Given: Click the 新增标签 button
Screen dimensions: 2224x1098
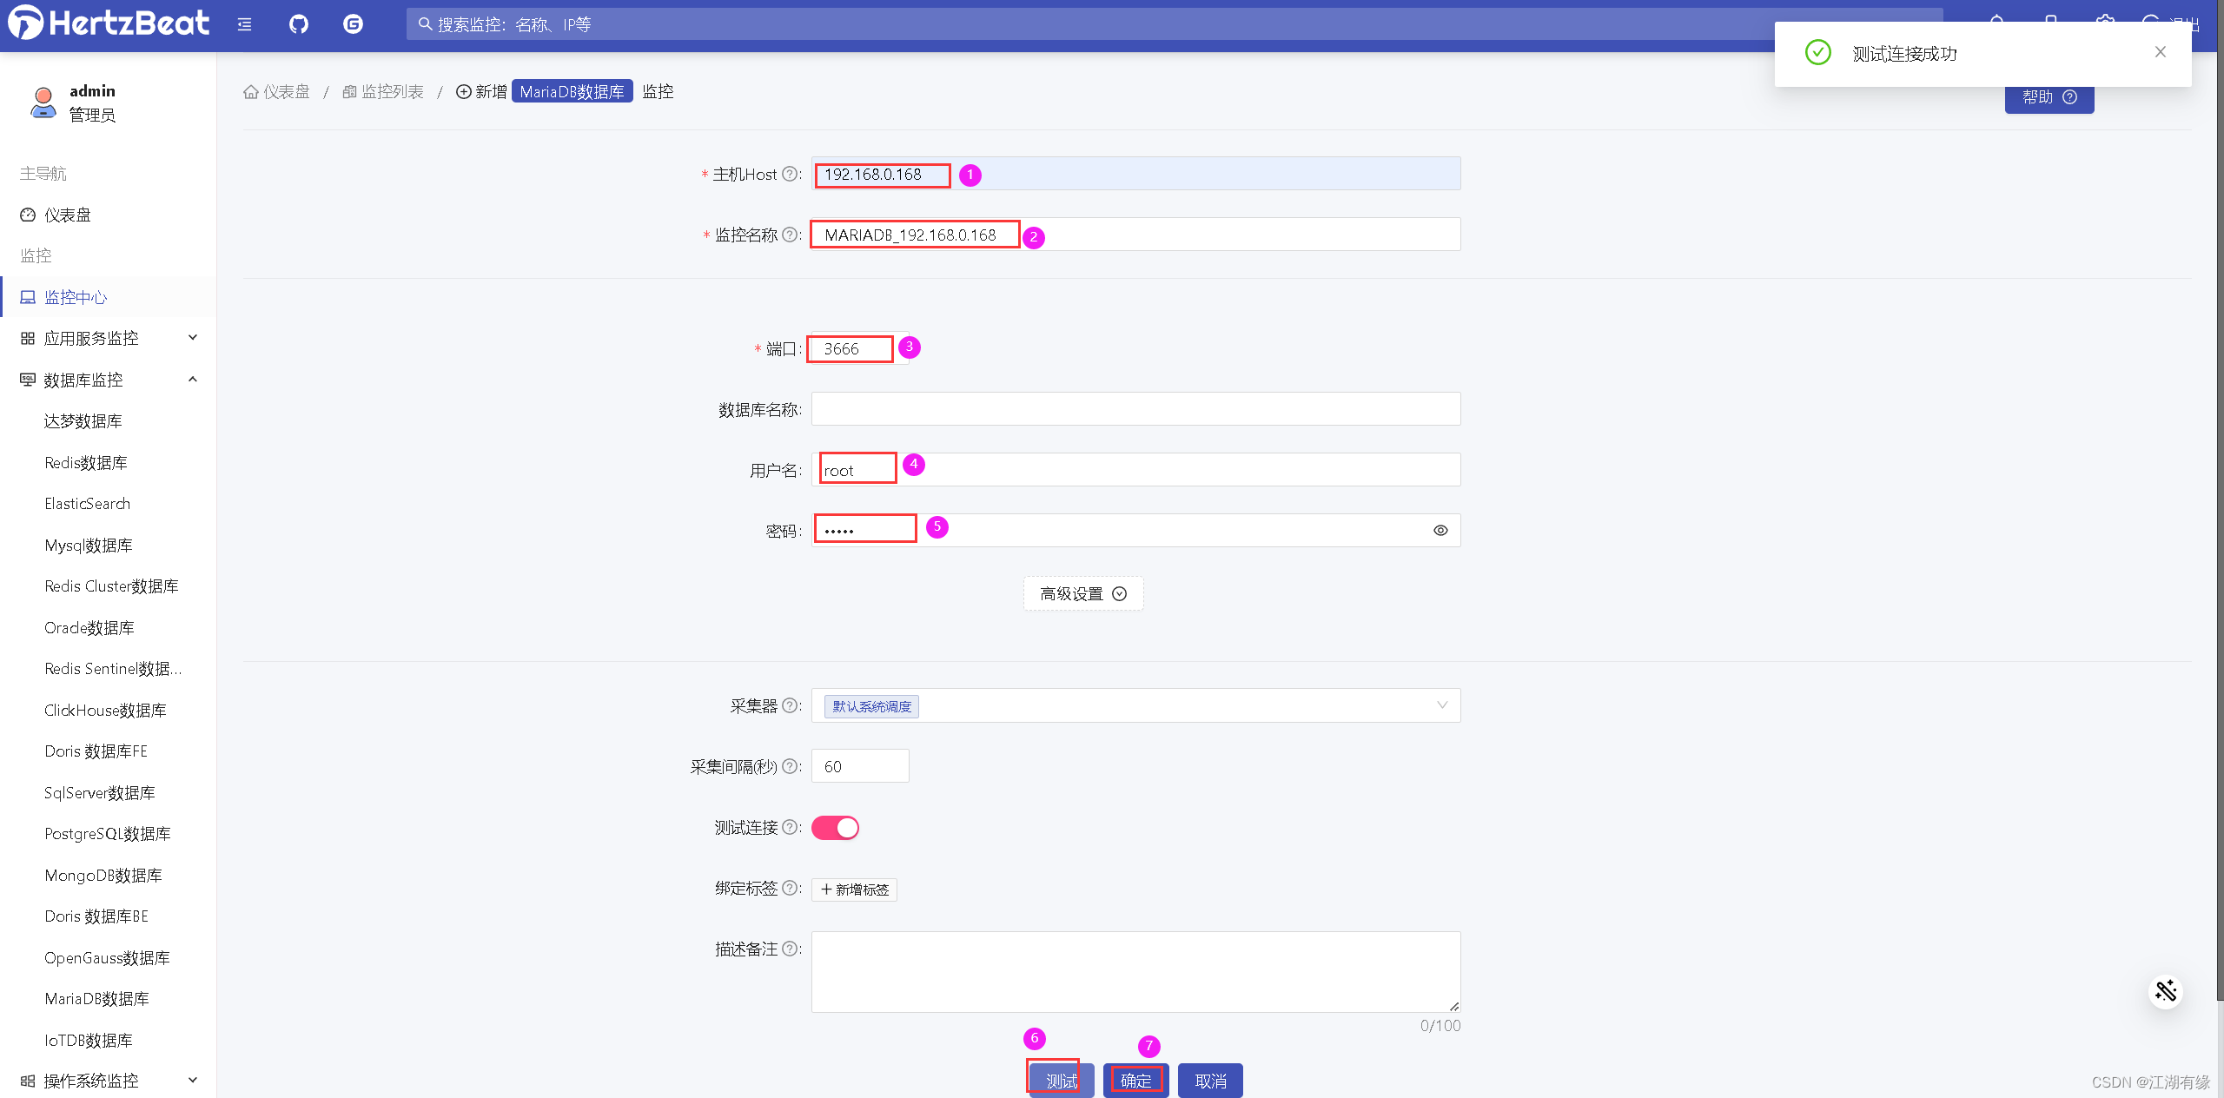Looking at the screenshot, I should [x=855, y=890].
